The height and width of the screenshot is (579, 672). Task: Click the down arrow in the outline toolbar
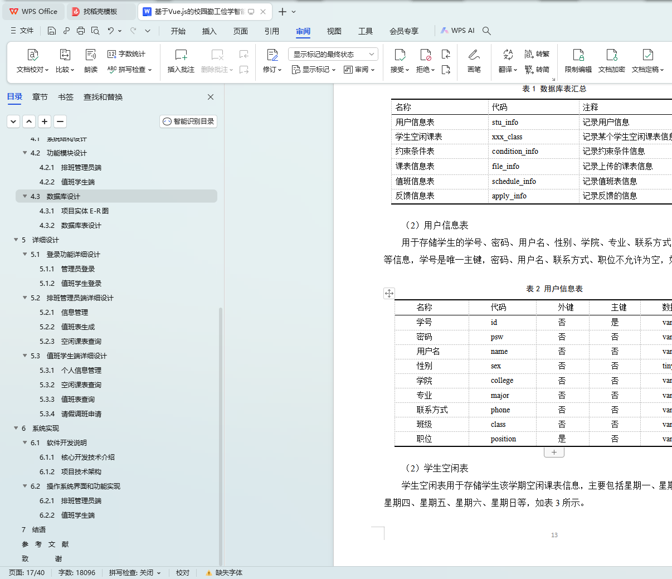pyautogui.click(x=13, y=121)
